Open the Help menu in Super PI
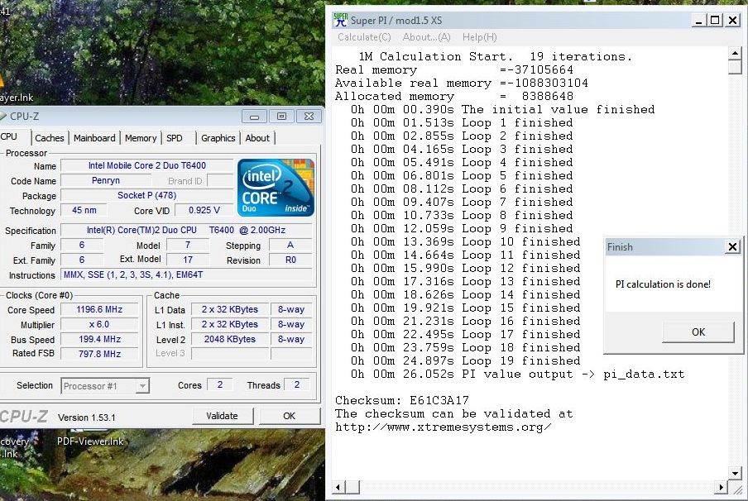Viewport: 748px width, 501px height. (478, 37)
